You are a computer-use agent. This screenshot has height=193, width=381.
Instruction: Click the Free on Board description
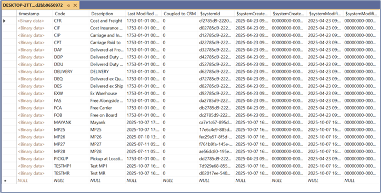pyautogui.click(x=107, y=115)
